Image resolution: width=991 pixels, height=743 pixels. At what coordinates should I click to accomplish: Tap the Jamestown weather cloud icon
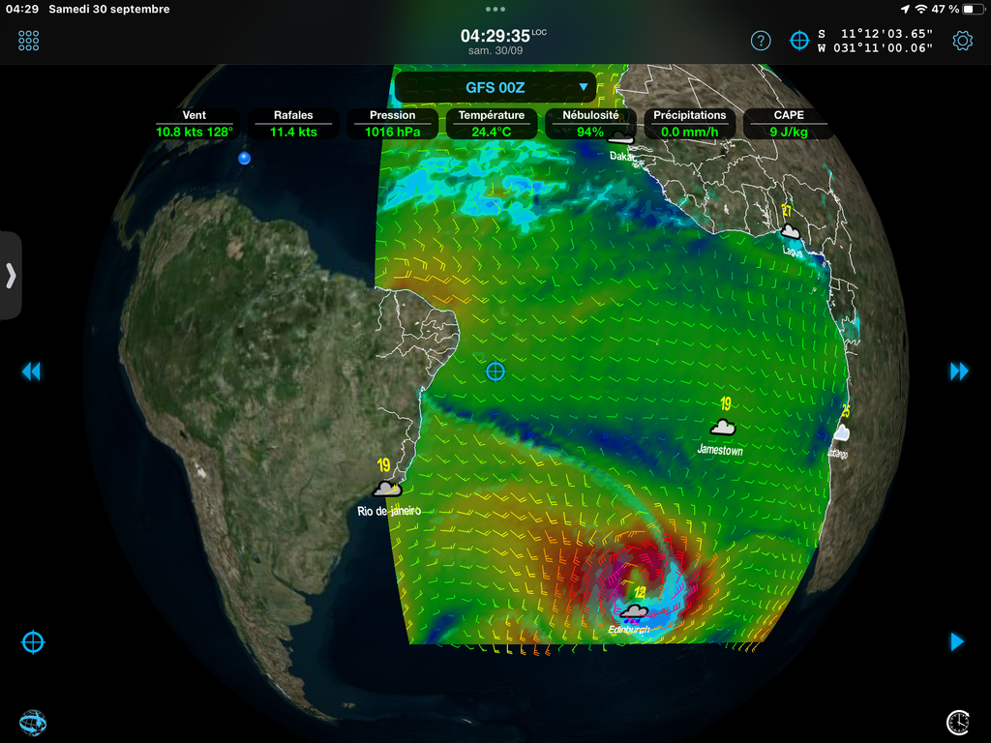click(722, 427)
